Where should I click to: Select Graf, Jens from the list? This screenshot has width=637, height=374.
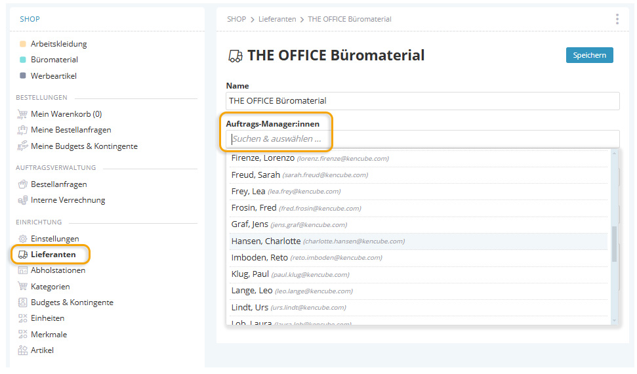(419, 224)
